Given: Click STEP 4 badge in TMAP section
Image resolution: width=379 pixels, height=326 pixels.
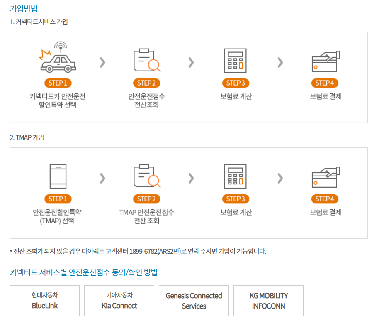Looking at the screenshot, I should coord(325,199).
